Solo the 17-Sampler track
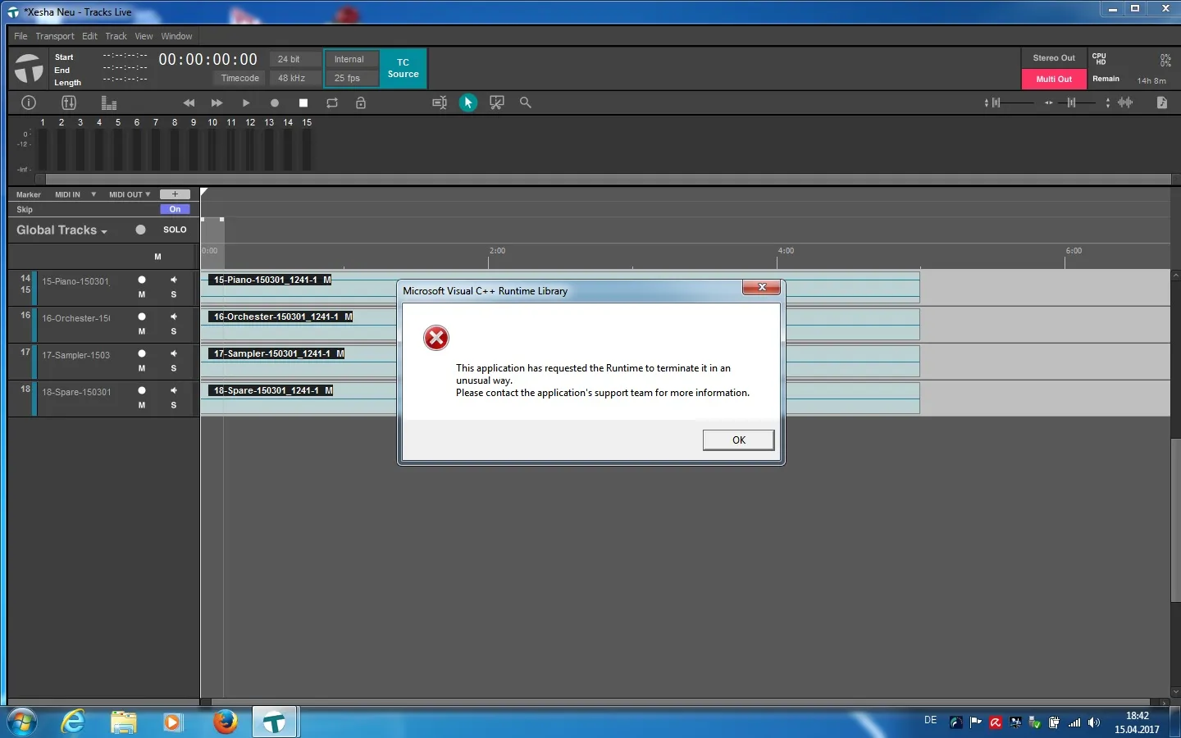The width and height of the screenshot is (1181, 738). (x=174, y=368)
